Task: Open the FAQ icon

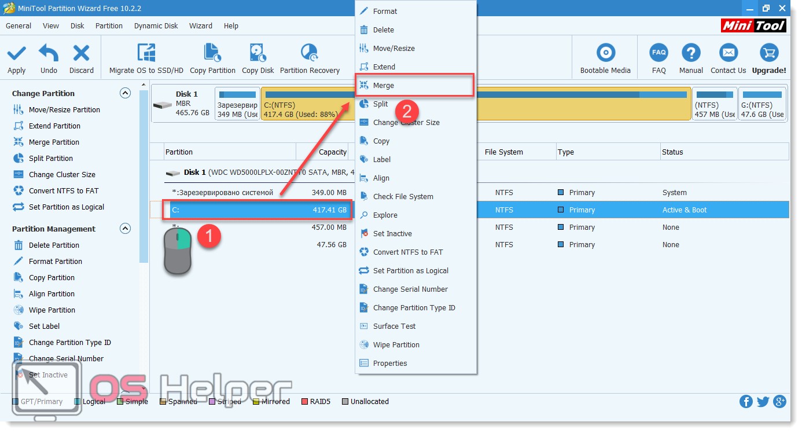Action: pyautogui.click(x=658, y=54)
